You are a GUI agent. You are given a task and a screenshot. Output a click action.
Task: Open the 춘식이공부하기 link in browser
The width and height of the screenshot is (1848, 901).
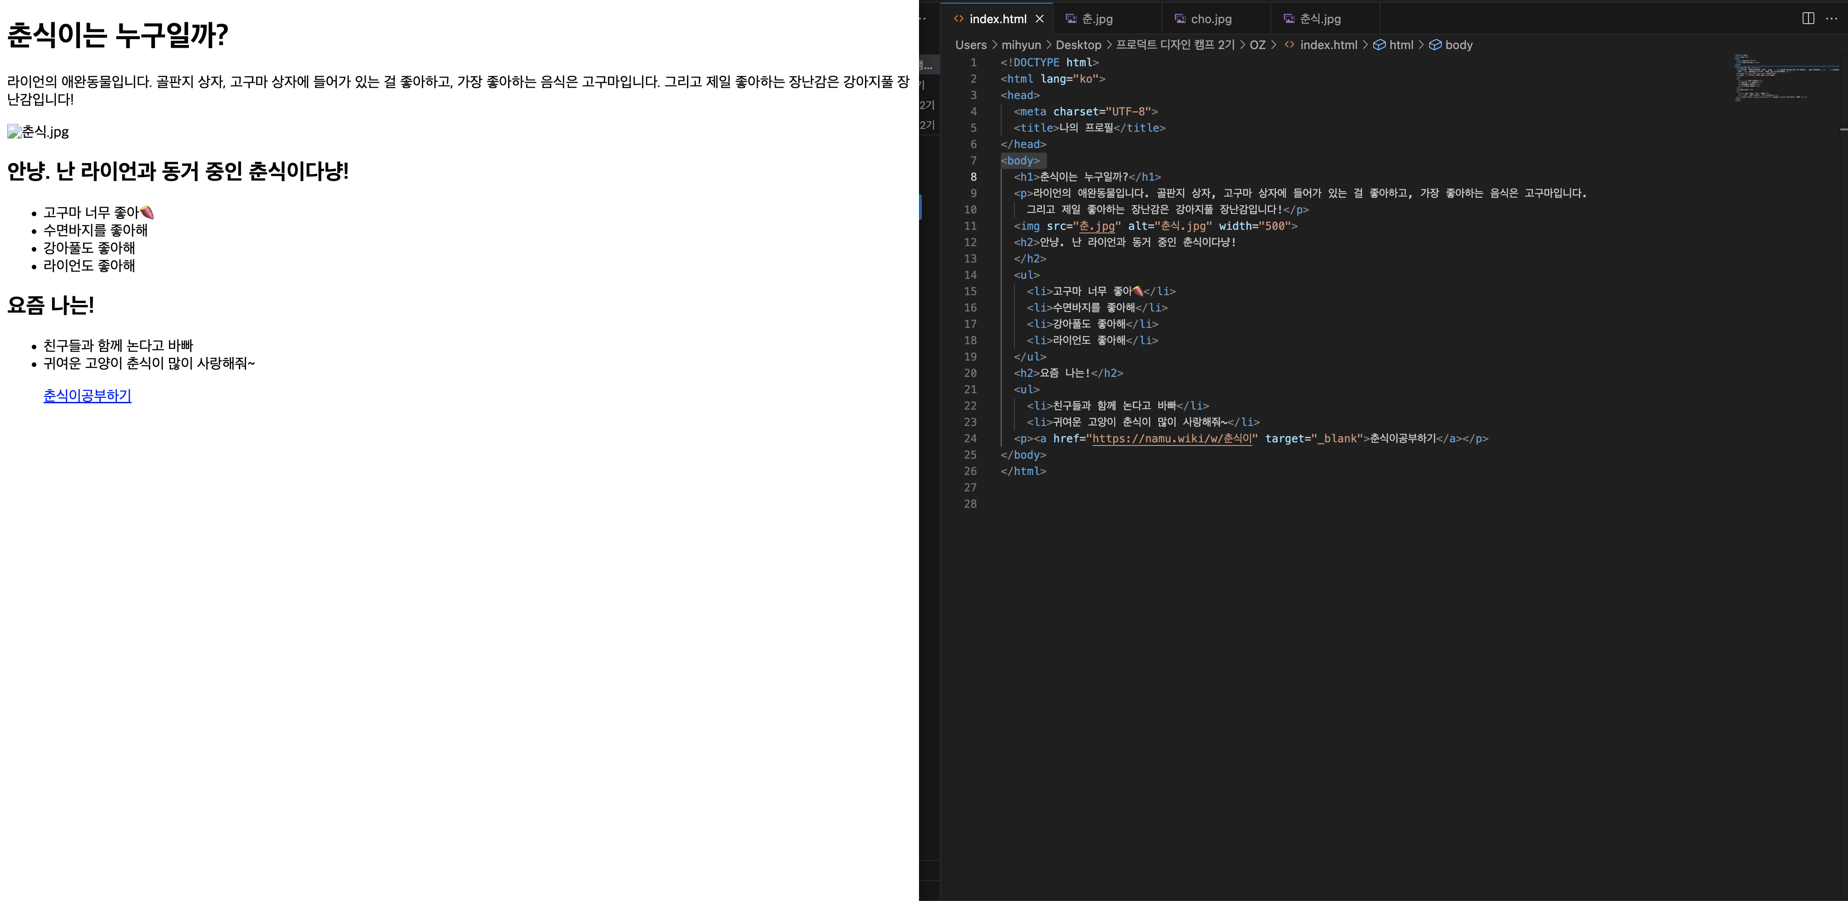87,395
